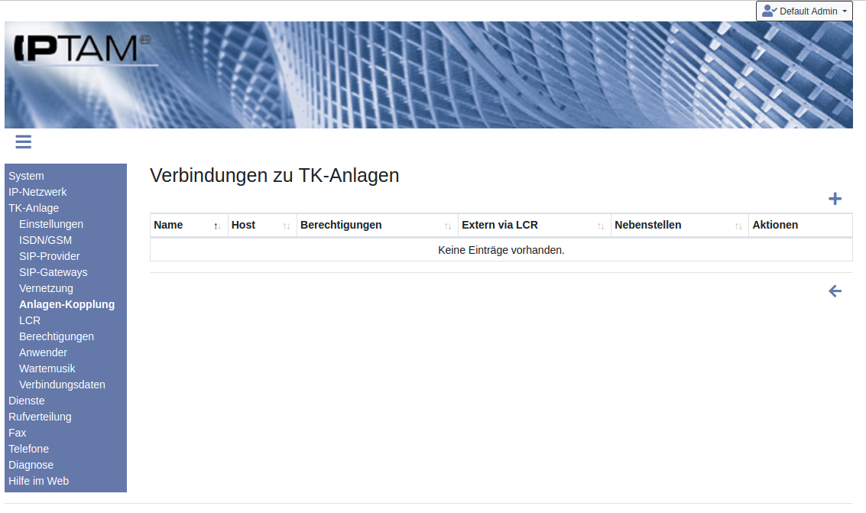Click the plus icon to add connection
The height and width of the screenshot is (513, 866).
point(835,199)
